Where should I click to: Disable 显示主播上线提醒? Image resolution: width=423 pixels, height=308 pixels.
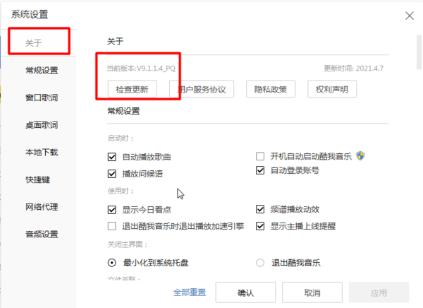pyautogui.click(x=260, y=226)
